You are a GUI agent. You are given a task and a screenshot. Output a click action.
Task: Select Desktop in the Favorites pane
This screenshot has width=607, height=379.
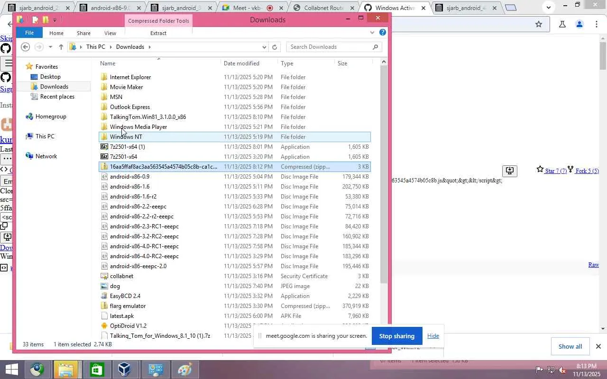click(x=50, y=77)
